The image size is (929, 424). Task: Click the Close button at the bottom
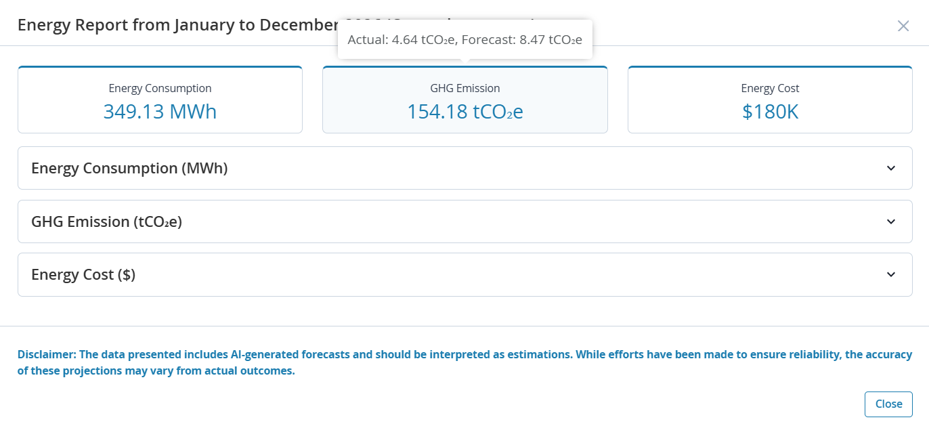(888, 404)
